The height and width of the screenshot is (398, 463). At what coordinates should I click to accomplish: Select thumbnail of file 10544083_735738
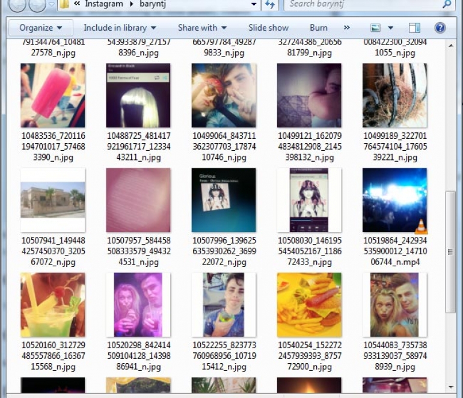click(x=395, y=305)
